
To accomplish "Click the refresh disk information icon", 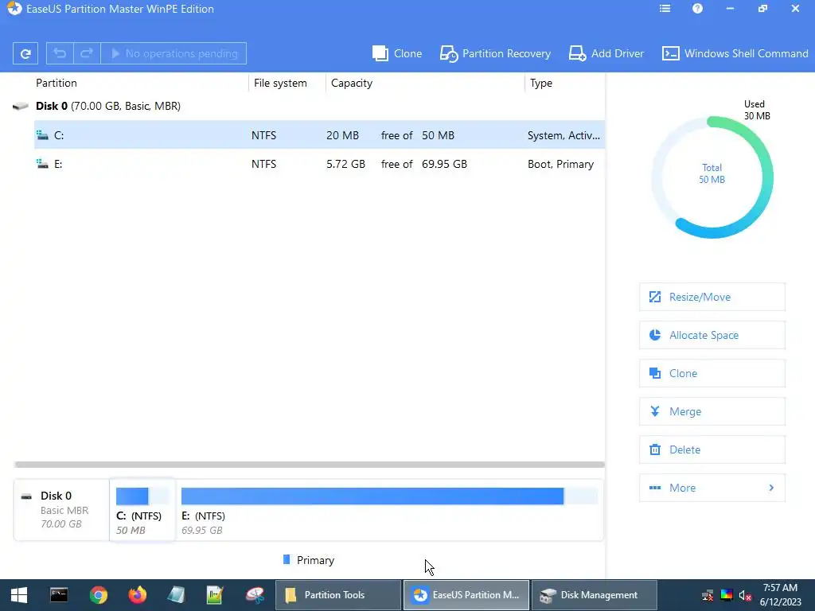I will click(x=25, y=53).
